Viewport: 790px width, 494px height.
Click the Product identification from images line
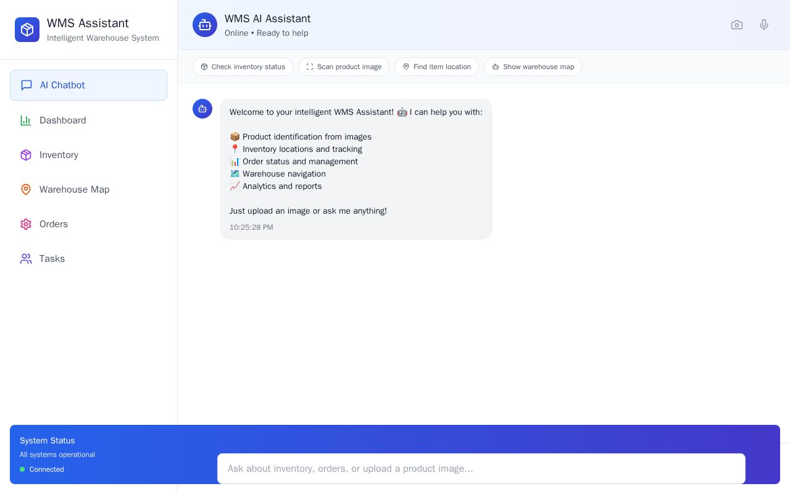click(301, 136)
